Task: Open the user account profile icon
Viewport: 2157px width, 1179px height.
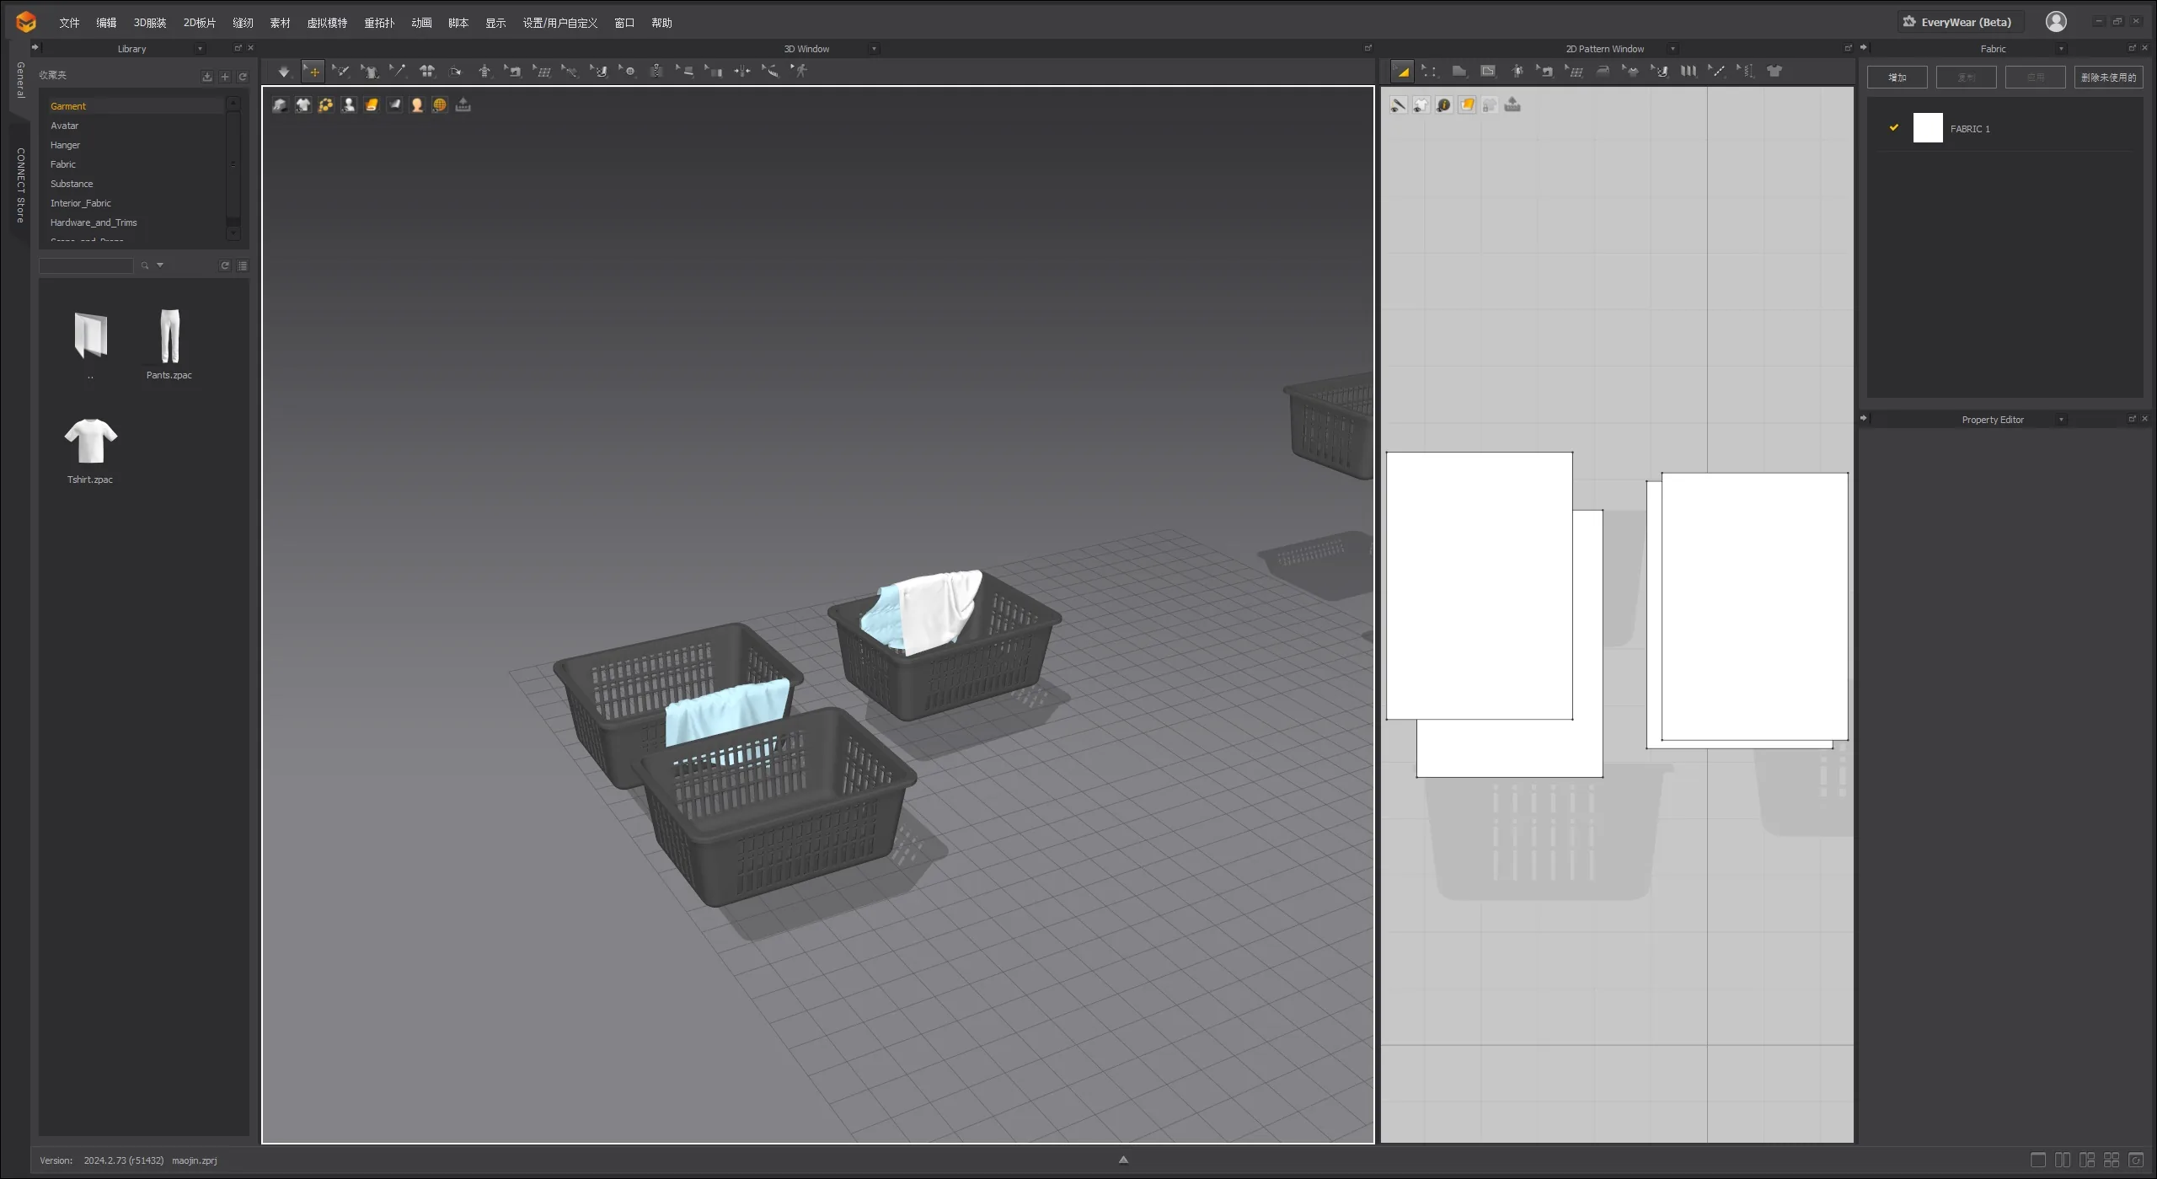Action: pos(2056,22)
